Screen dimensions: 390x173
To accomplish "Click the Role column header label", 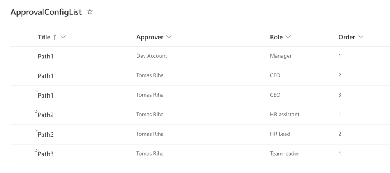I will coord(277,37).
